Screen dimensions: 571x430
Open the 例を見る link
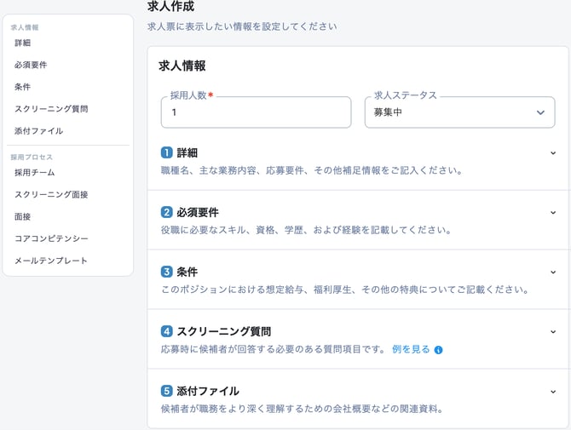[x=411, y=349]
